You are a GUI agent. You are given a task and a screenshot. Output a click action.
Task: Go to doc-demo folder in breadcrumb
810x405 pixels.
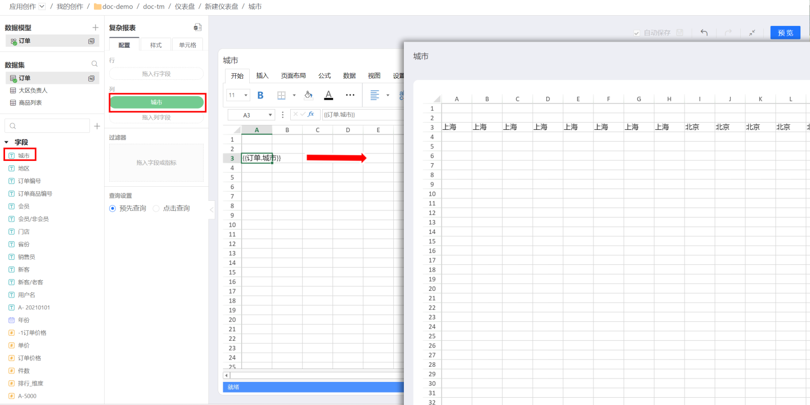[113, 7]
